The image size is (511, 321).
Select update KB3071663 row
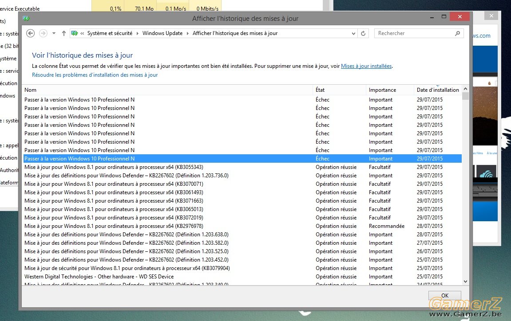pos(242,201)
